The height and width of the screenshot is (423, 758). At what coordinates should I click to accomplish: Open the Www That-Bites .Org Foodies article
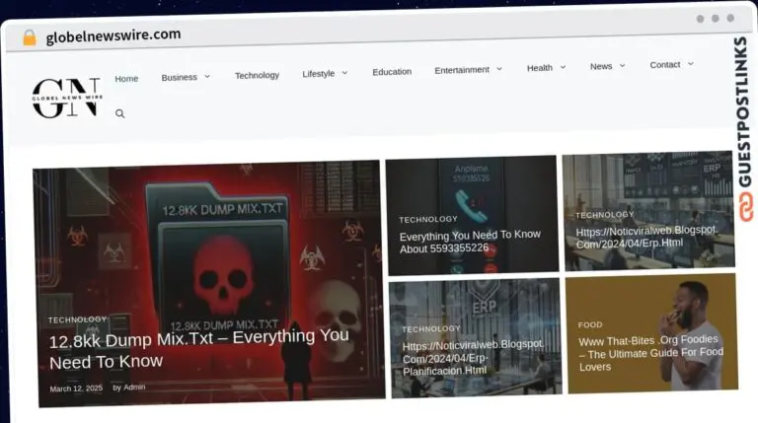[x=650, y=354]
